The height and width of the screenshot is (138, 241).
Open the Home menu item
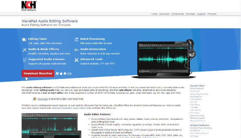[x=154, y=14]
